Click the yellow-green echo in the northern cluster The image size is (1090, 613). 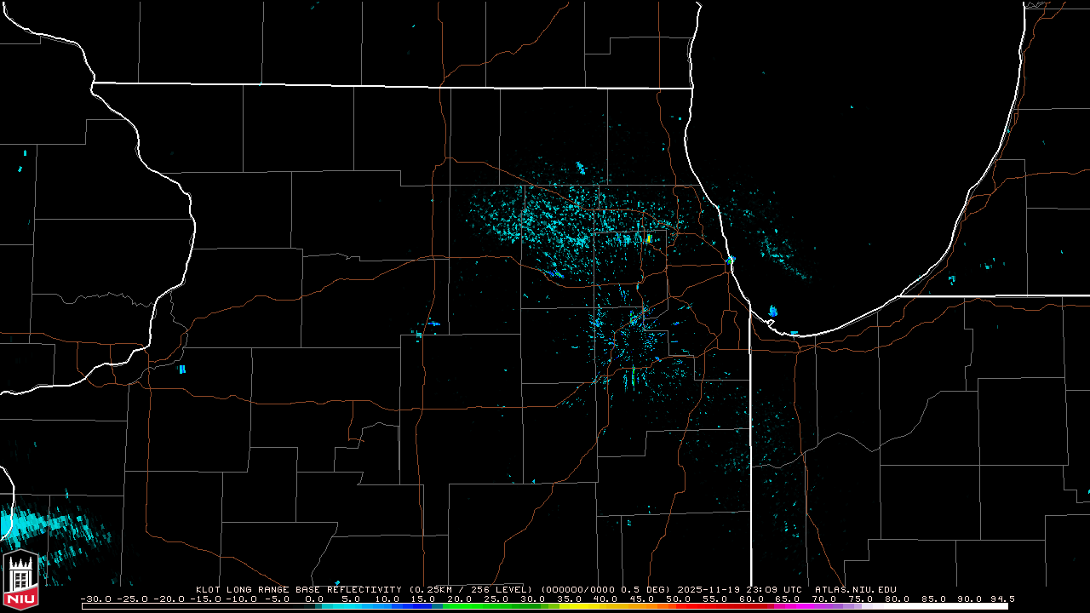(x=648, y=238)
